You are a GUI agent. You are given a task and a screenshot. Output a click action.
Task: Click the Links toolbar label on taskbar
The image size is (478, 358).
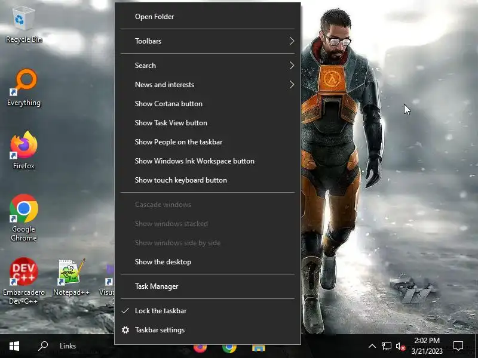point(68,346)
